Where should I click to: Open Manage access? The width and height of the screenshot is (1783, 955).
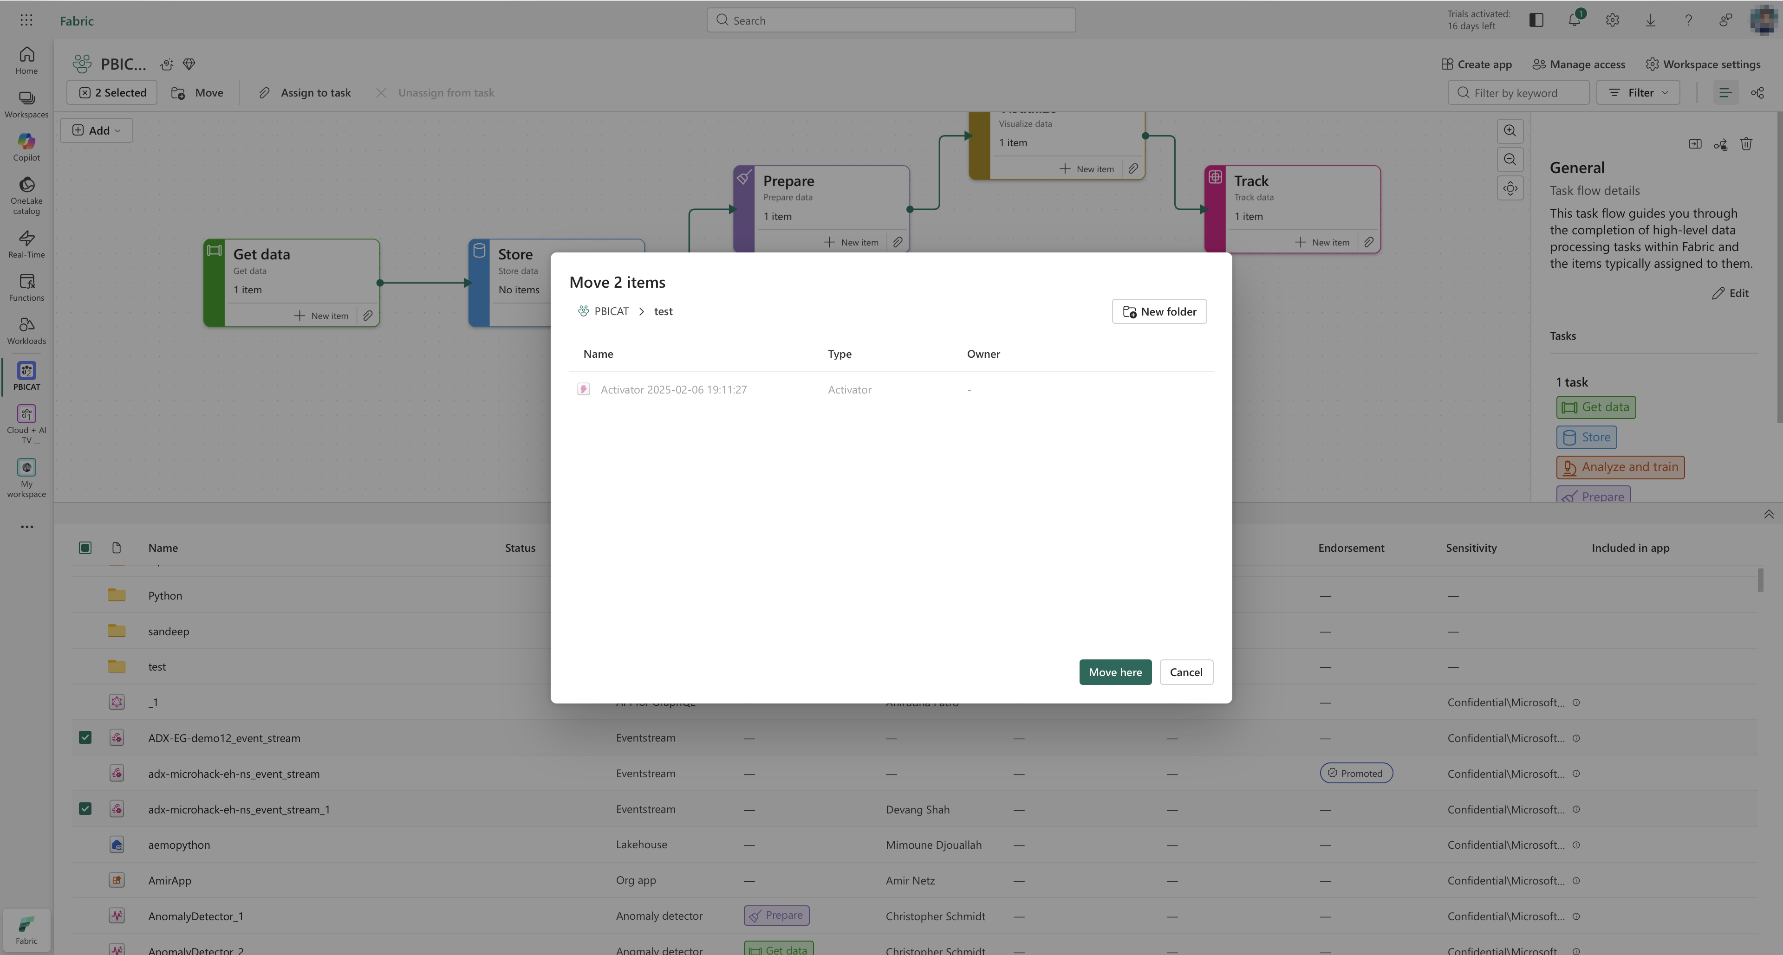point(1578,65)
